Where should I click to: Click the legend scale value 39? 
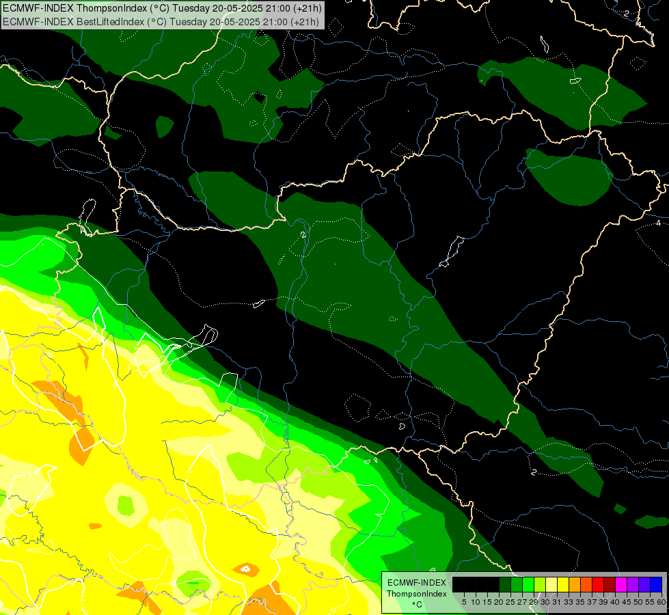tap(603, 602)
